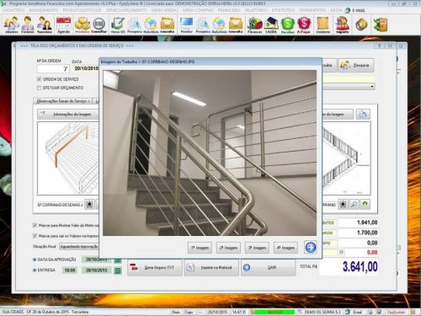Click the red A Pagar dollar icon
Screen dimensions: 421x316
[304, 24]
